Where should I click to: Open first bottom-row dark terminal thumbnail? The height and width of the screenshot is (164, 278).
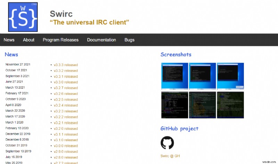[x=175, y=105]
